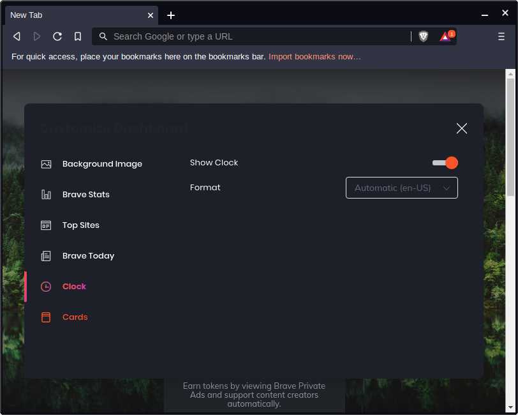Screen dimensions: 518x415
Task: Disable the Show Clock toggle
Action: pos(445,163)
